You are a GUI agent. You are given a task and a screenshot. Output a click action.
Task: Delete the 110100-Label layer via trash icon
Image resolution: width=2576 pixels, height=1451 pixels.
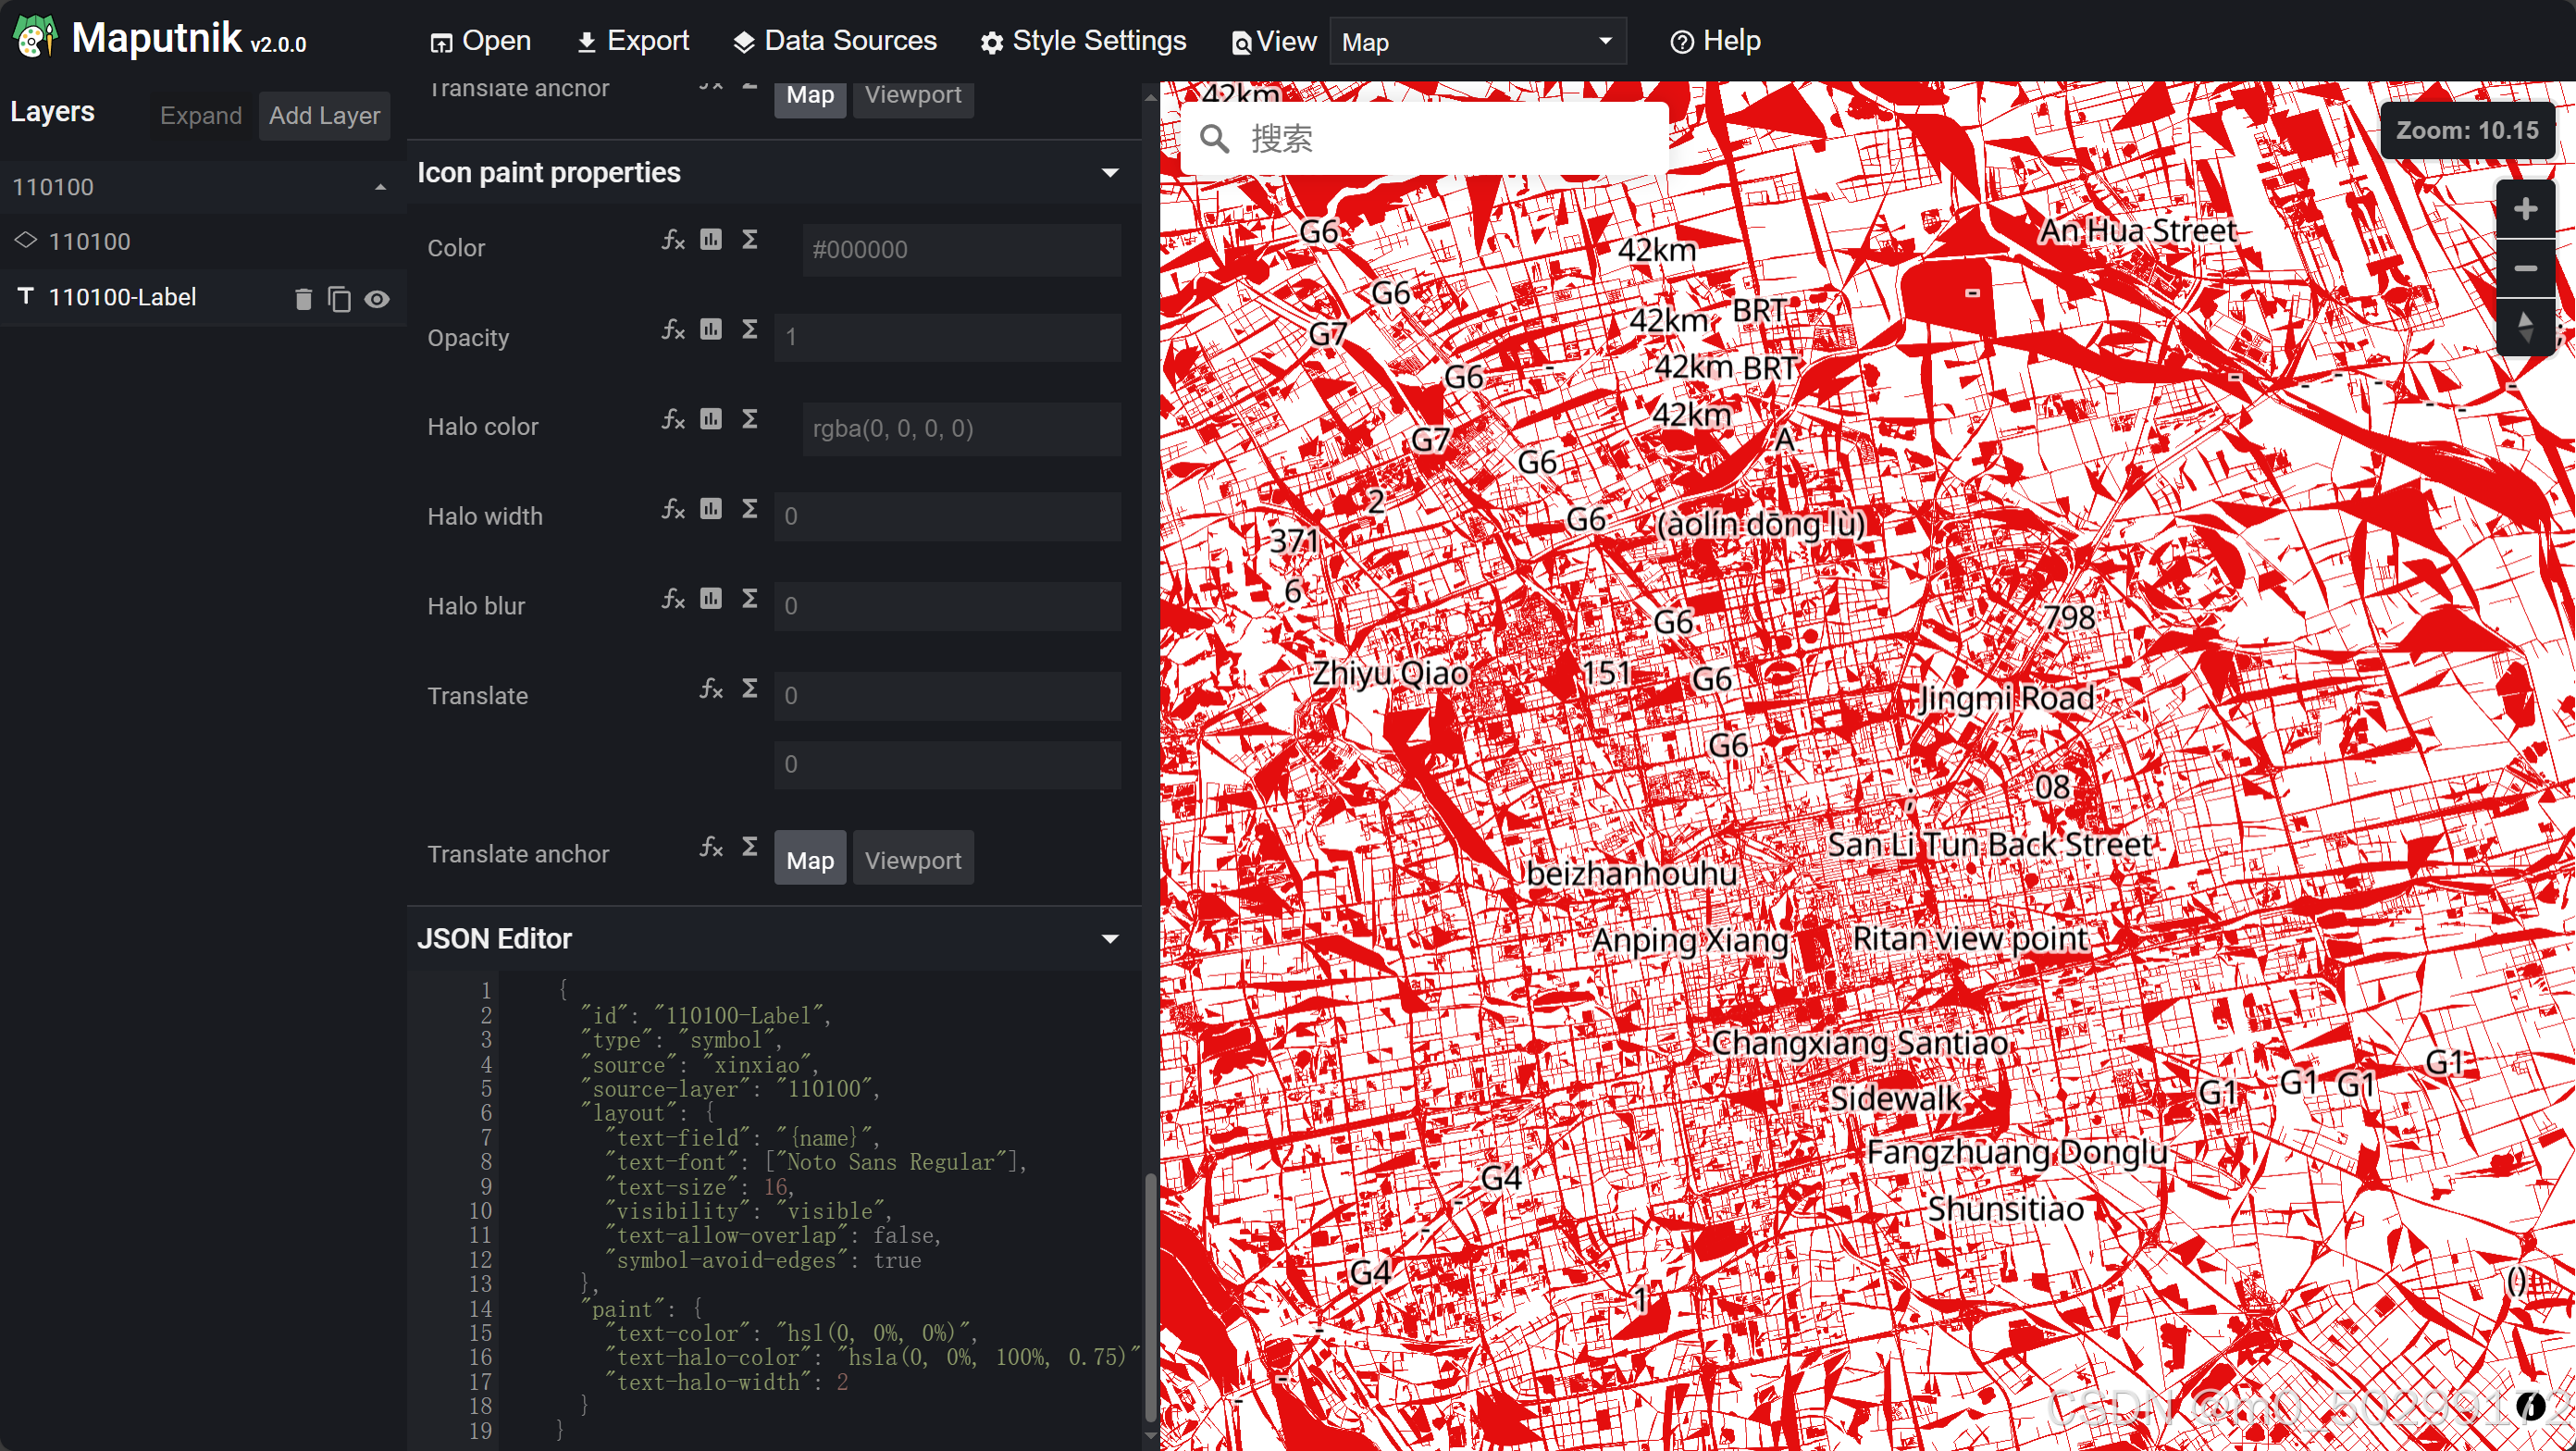[x=303, y=299]
